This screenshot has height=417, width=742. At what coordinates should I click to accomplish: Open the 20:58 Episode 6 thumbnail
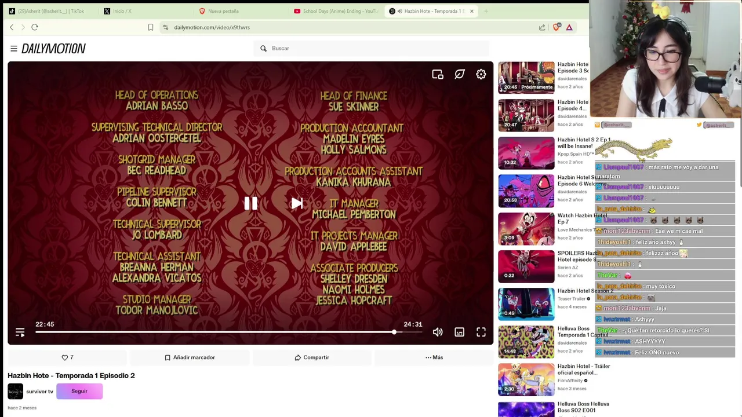pyautogui.click(x=526, y=191)
